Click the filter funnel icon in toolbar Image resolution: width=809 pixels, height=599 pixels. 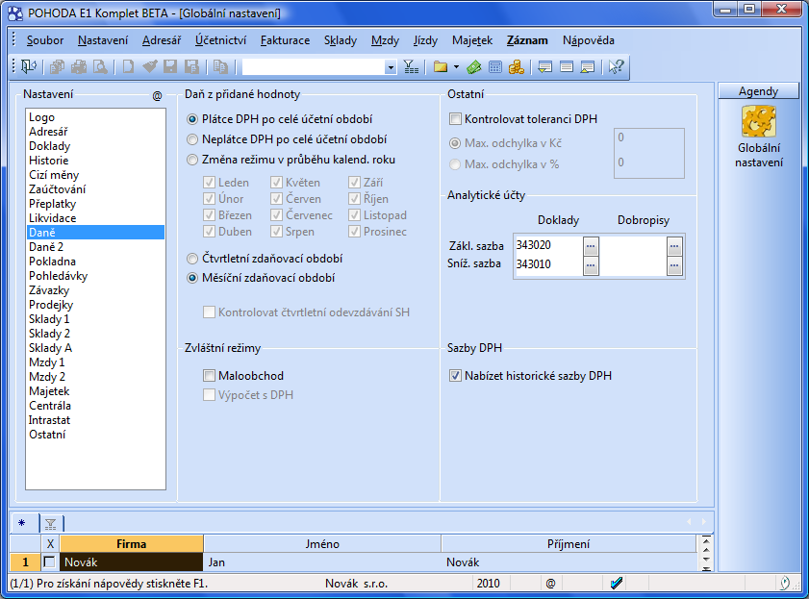pos(411,66)
